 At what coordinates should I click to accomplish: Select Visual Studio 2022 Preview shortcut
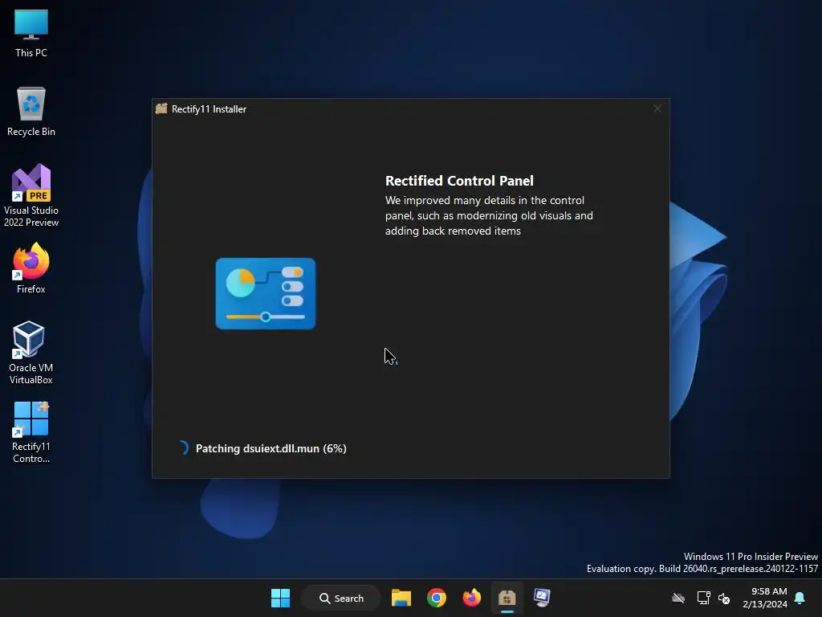click(31, 195)
